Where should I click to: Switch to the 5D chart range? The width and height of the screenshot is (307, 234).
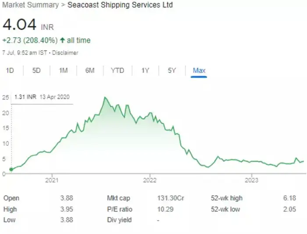click(36, 70)
